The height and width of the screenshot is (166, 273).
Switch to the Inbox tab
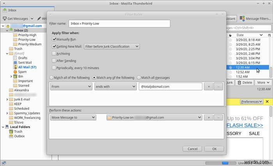click(28, 10)
